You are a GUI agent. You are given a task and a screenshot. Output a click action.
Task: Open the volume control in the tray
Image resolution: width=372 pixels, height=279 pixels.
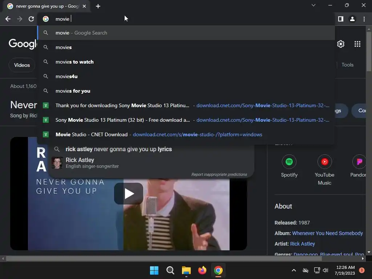325,270
